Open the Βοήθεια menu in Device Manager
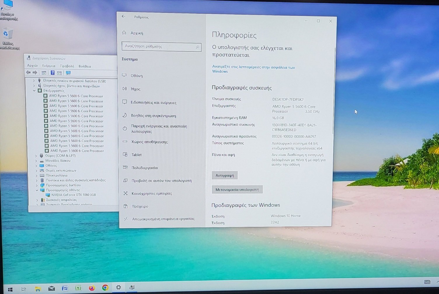 click(x=85, y=66)
